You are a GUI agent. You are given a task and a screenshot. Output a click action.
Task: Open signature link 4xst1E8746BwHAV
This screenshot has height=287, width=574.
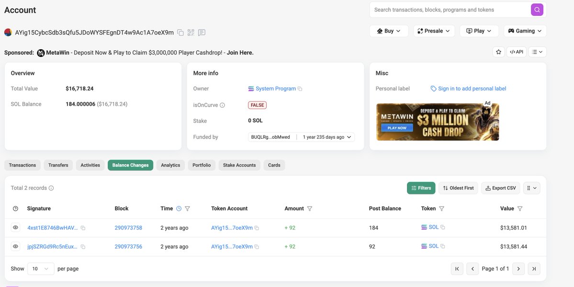click(x=53, y=228)
